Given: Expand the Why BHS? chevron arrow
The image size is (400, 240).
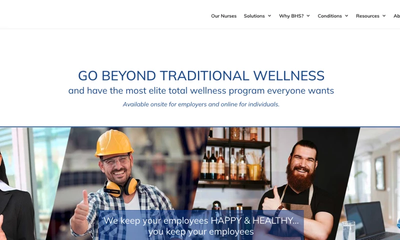Looking at the screenshot, I should [x=308, y=16].
